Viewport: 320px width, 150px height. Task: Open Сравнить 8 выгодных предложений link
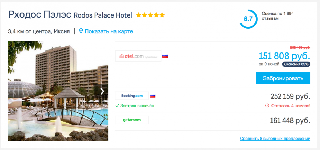pyautogui.click(x=275, y=139)
